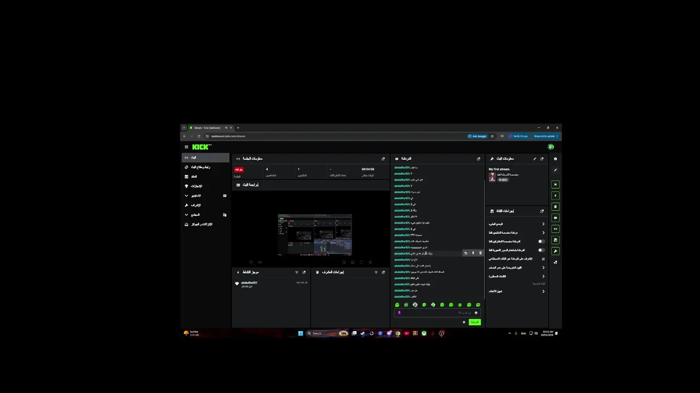The height and width of the screenshot is (393, 700).
Task: Click the AI moderation external link row
Action: pos(517,259)
